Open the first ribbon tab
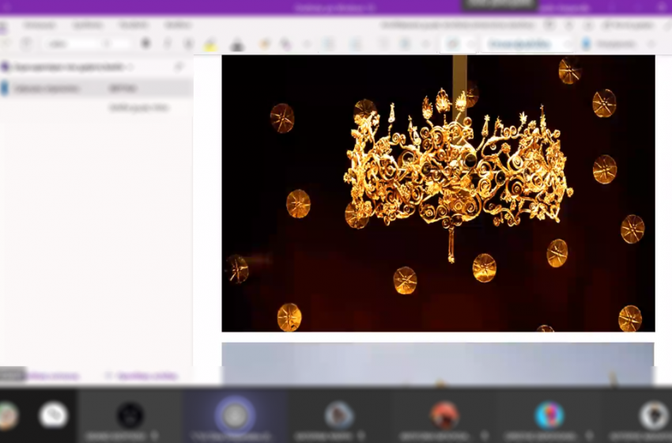This screenshot has width=672, height=443. tap(39, 25)
